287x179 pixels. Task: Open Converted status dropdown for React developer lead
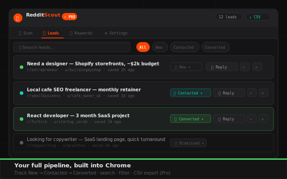coord(190,119)
